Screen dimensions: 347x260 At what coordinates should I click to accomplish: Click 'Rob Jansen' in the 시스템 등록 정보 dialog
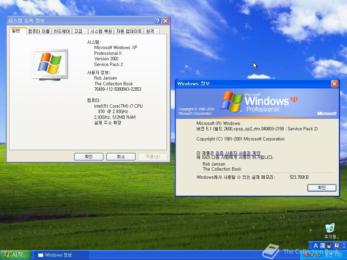[x=105, y=78]
